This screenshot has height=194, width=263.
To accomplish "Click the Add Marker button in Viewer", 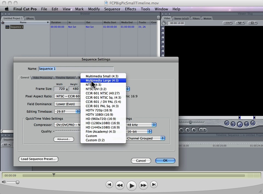I will pyautogui.click(x=194, y=130).
